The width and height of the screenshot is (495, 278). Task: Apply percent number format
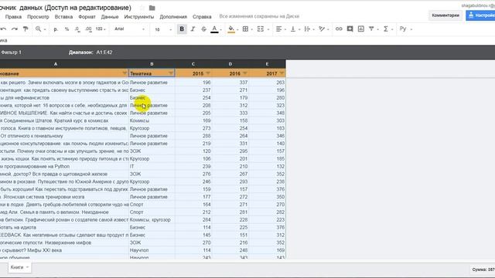pos(67,29)
